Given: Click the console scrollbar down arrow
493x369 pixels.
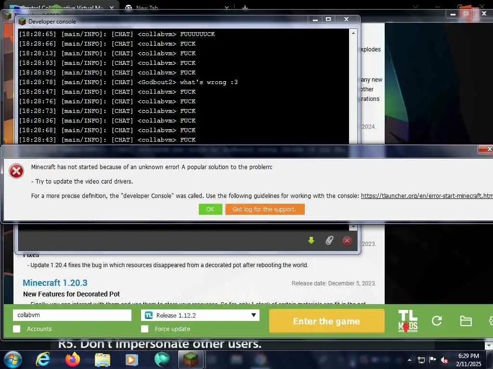Looking at the screenshot, I should [353, 227].
